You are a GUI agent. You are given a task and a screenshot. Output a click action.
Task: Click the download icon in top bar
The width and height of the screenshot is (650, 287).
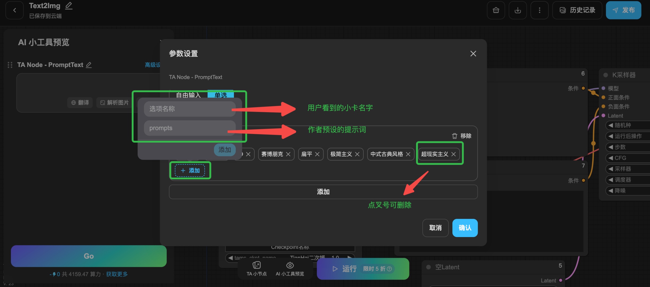click(518, 10)
